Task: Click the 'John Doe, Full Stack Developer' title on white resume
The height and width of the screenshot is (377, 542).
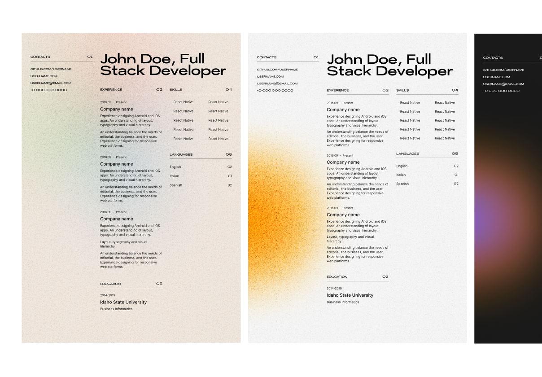Action: [389, 65]
